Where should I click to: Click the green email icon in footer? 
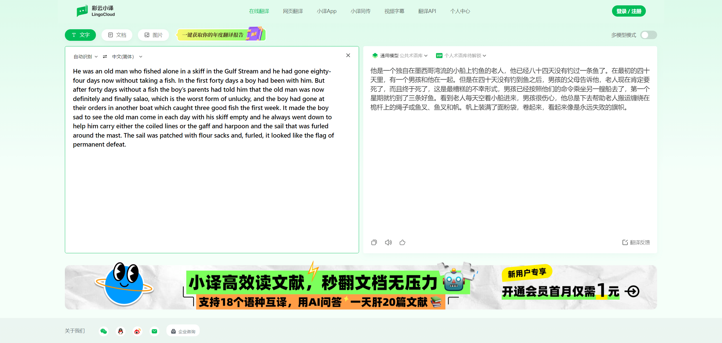[x=154, y=331]
